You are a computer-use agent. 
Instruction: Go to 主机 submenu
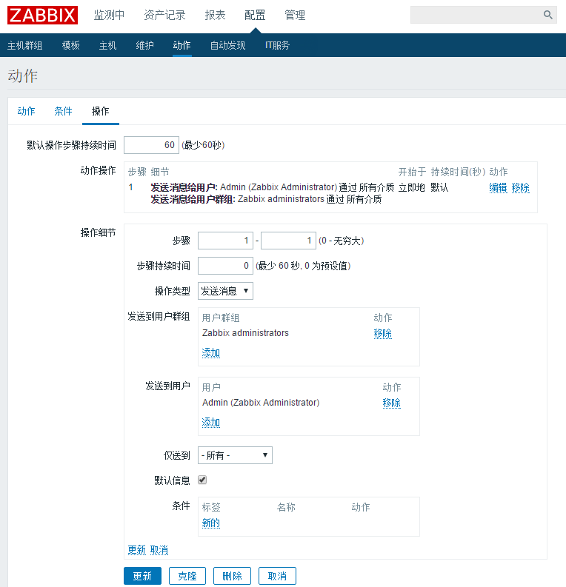[x=107, y=45]
